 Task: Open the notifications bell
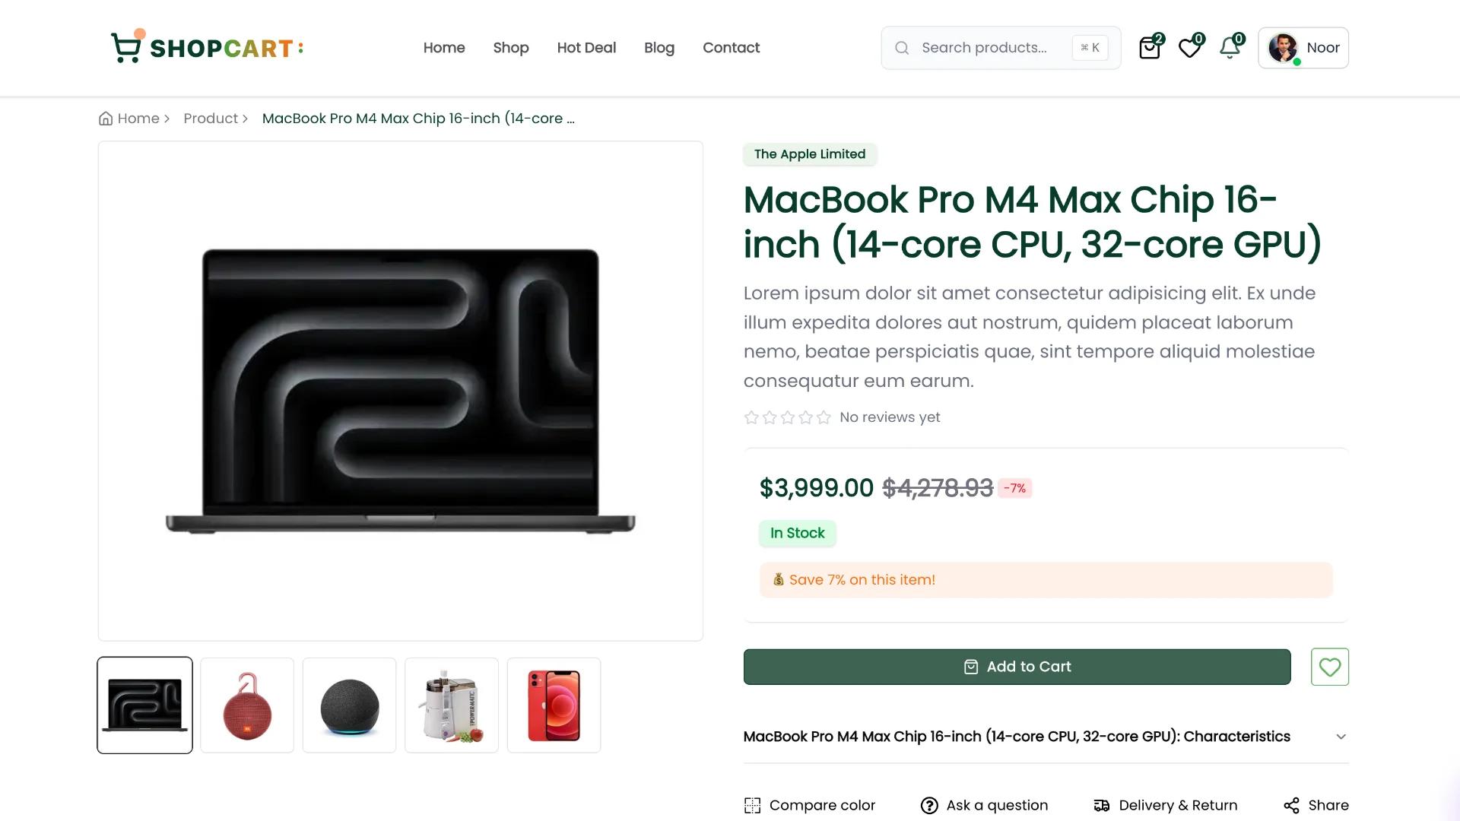(x=1229, y=47)
